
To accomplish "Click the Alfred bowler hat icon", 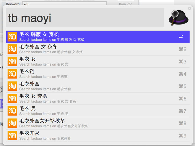I will [x=178, y=18].
